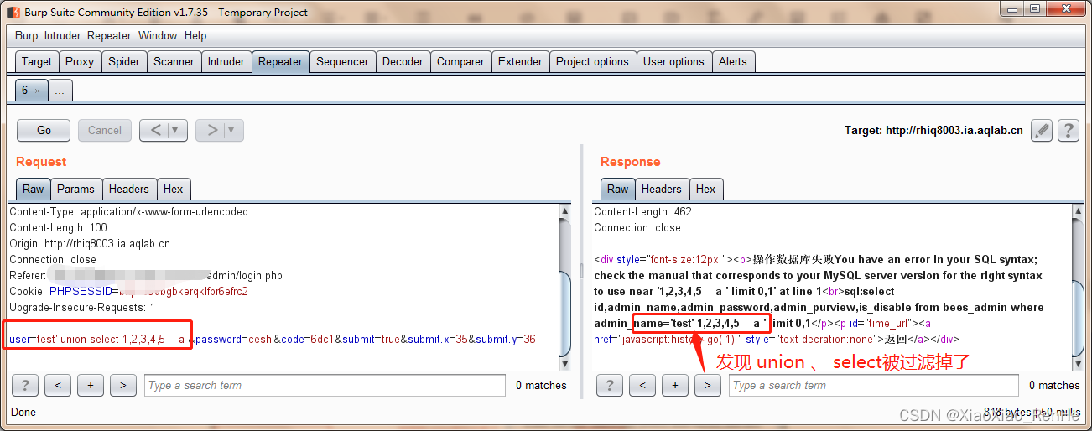Click the Upgrade-Insecure-Requests header line
This screenshot has width=1092, height=431.
pos(82,308)
